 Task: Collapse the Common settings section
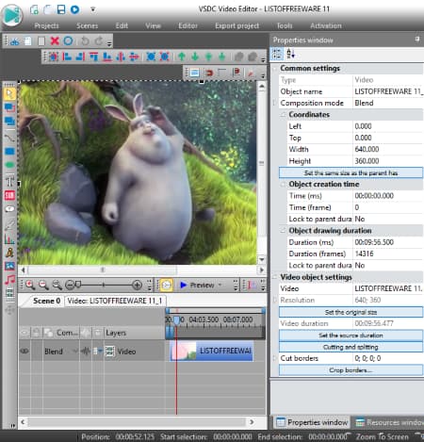point(275,69)
